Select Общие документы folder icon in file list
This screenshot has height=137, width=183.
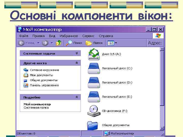coord(93,126)
